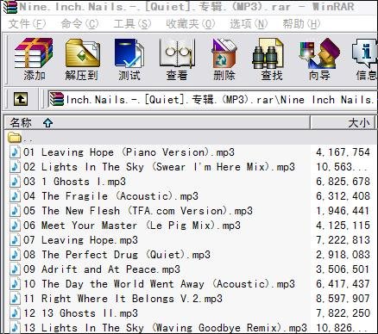
Task: Click music icon of 03 1 Ghosts I.mp3
Action: [x=15, y=182]
